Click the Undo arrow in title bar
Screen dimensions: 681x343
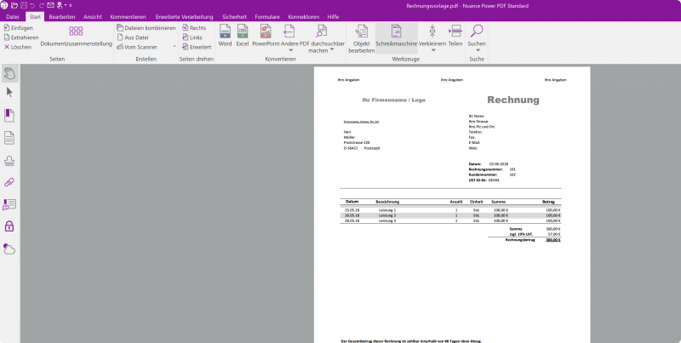click(x=32, y=6)
